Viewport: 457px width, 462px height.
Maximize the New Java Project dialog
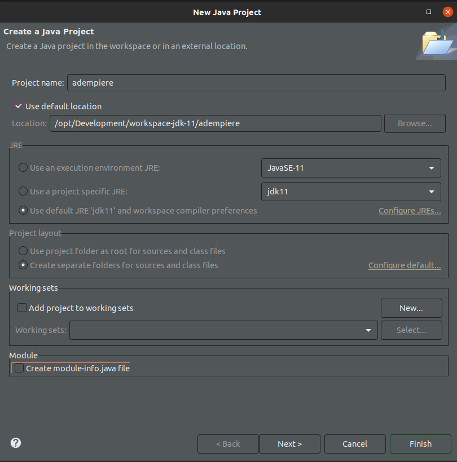429,12
